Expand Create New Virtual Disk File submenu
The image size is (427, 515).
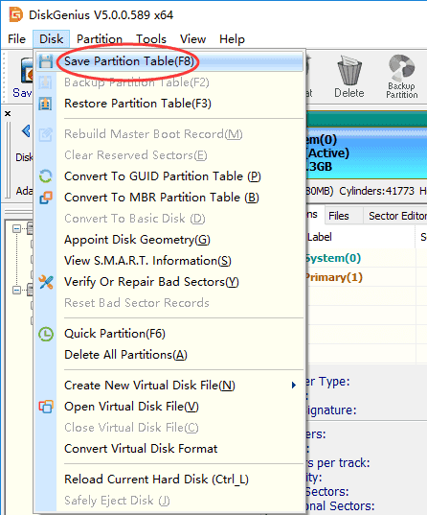(x=169, y=386)
